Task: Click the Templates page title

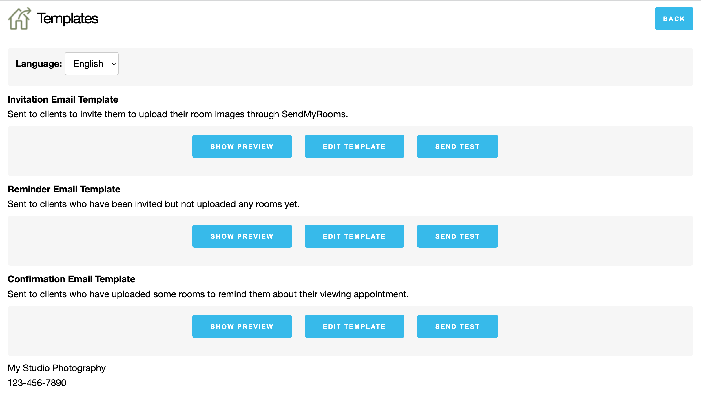Action: click(67, 19)
